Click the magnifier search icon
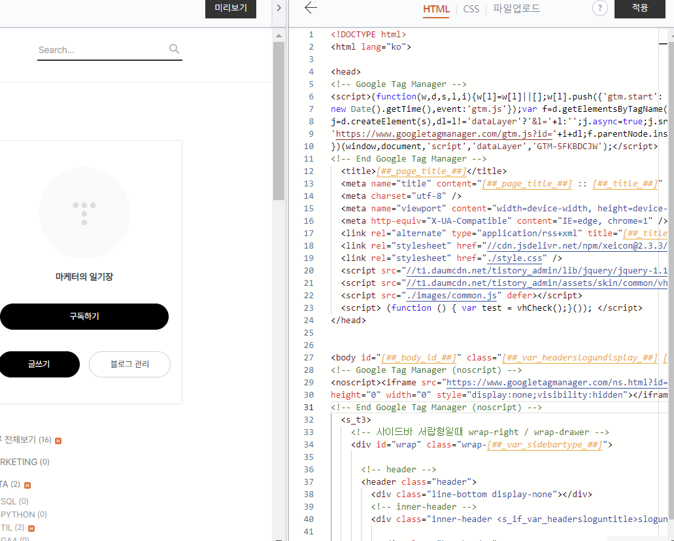Image resolution: width=674 pixels, height=541 pixels. click(174, 49)
